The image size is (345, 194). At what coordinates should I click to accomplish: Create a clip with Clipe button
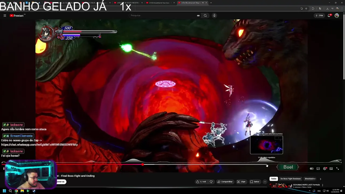(x=241, y=182)
